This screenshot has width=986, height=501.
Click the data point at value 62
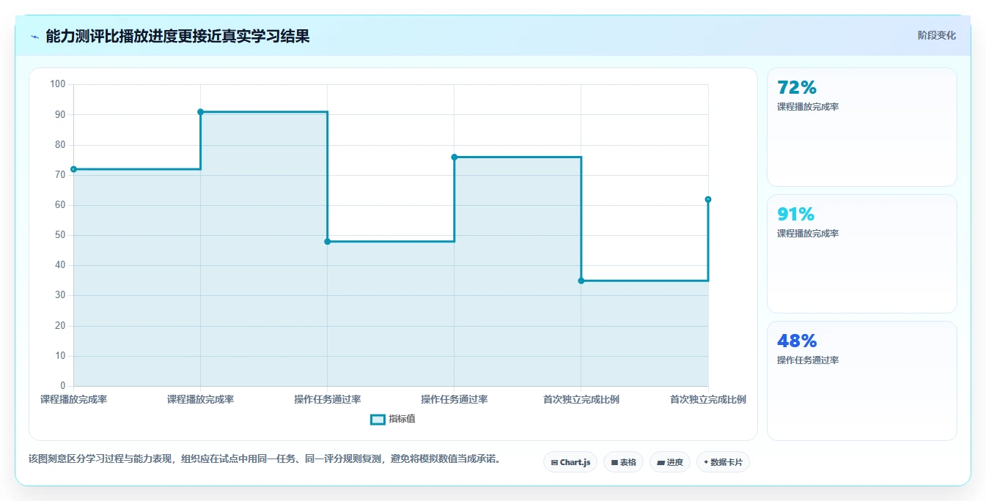[x=708, y=199]
